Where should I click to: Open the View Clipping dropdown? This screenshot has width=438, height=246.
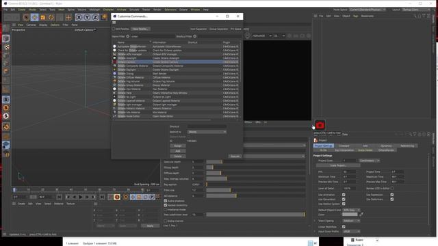(351, 221)
